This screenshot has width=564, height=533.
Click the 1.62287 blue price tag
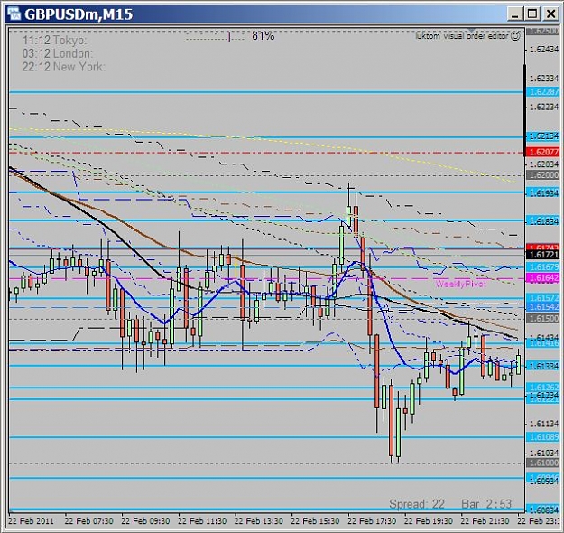[x=543, y=92]
